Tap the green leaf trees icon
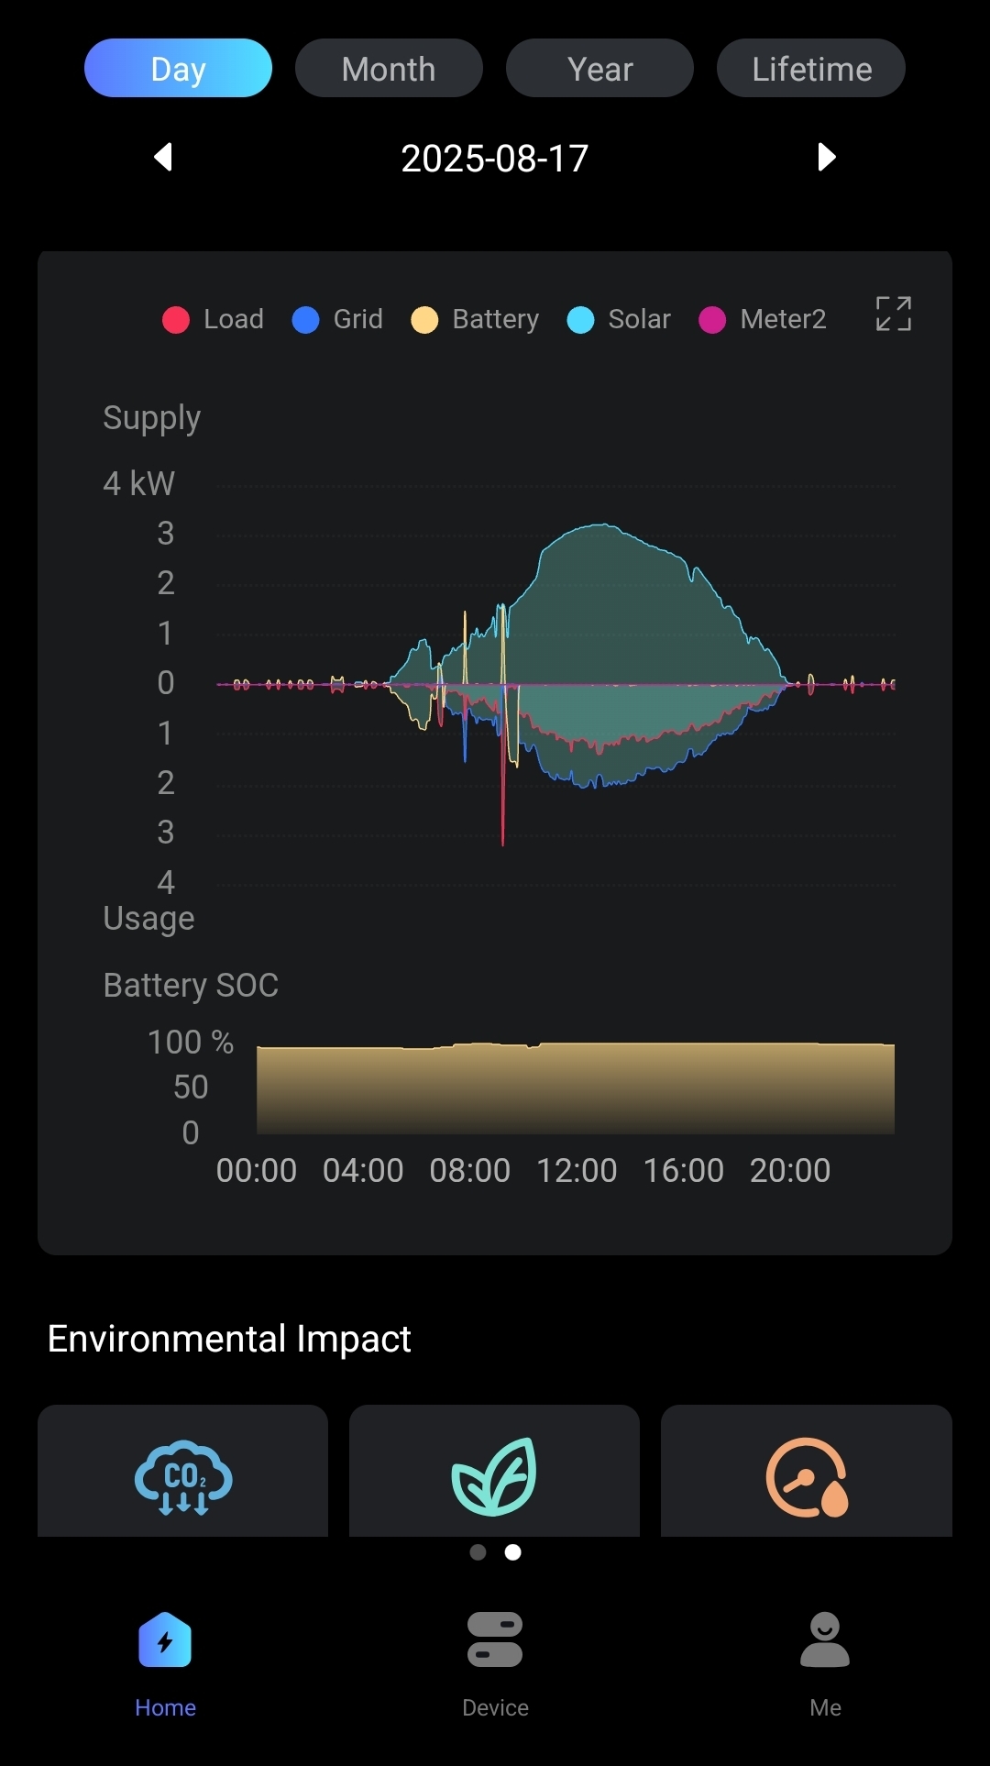This screenshot has width=990, height=1766. pos(494,1476)
